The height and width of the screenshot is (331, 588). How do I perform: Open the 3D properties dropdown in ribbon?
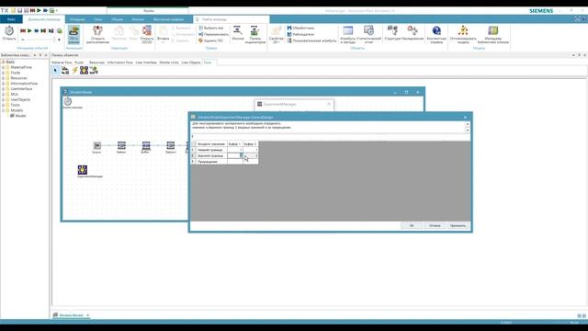point(276,35)
